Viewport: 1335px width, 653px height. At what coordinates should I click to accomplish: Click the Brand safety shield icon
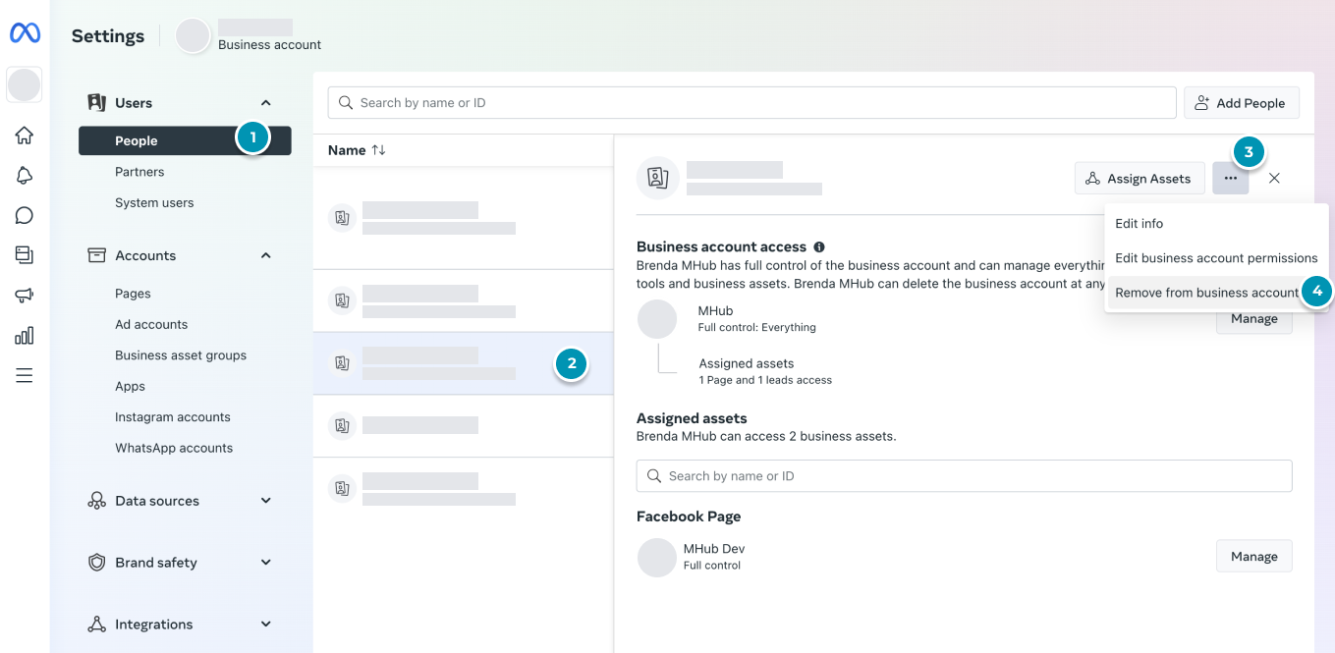point(96,563)
